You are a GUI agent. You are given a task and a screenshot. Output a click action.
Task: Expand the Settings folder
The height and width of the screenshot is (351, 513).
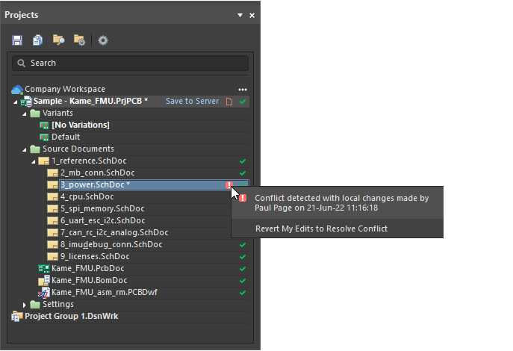pos(24,305)
